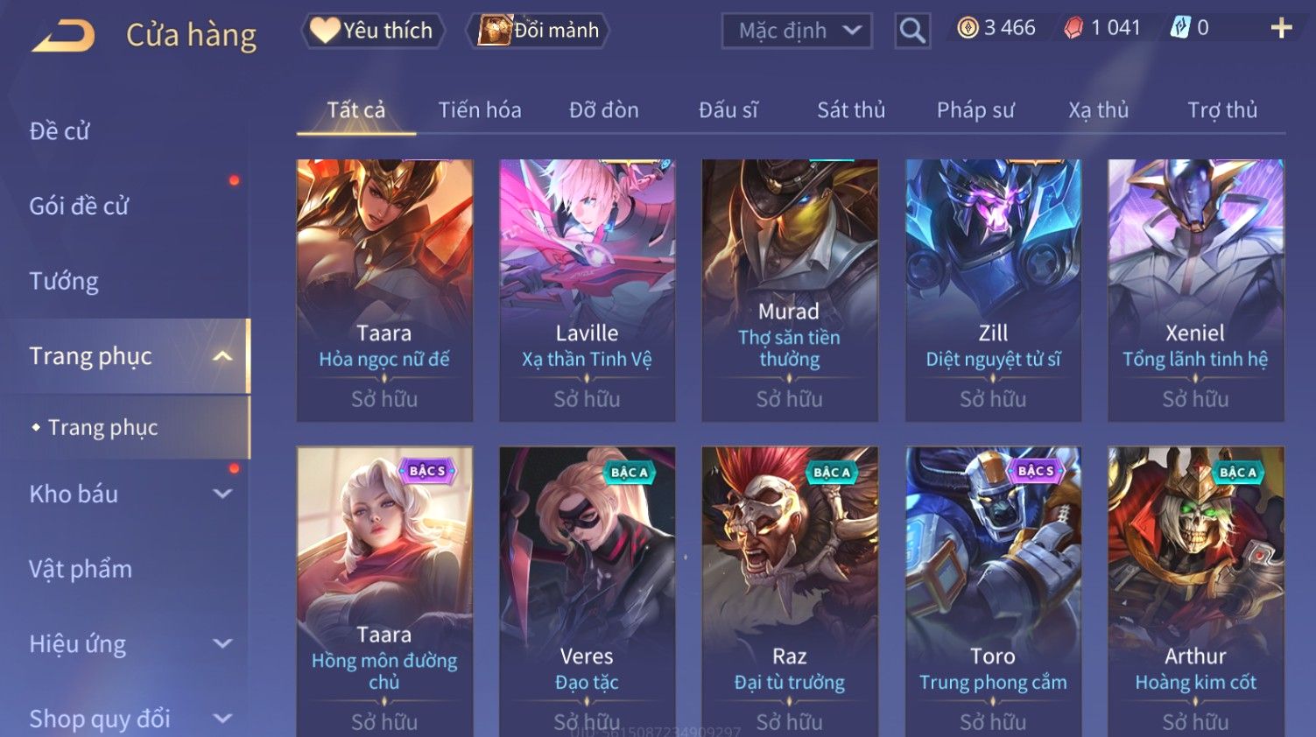Tap the golden back arrow icon
Screen dimensions: 1316x737
pos(64,36)
